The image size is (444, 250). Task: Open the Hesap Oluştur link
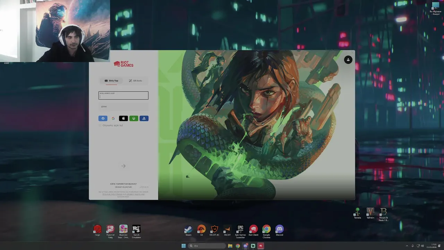point(123,187)
